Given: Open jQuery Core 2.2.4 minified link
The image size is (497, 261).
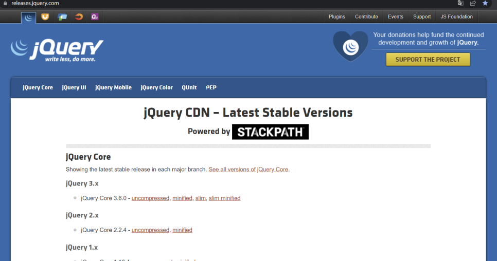Looking at the screenshot, I should click(x=182, y=230).
